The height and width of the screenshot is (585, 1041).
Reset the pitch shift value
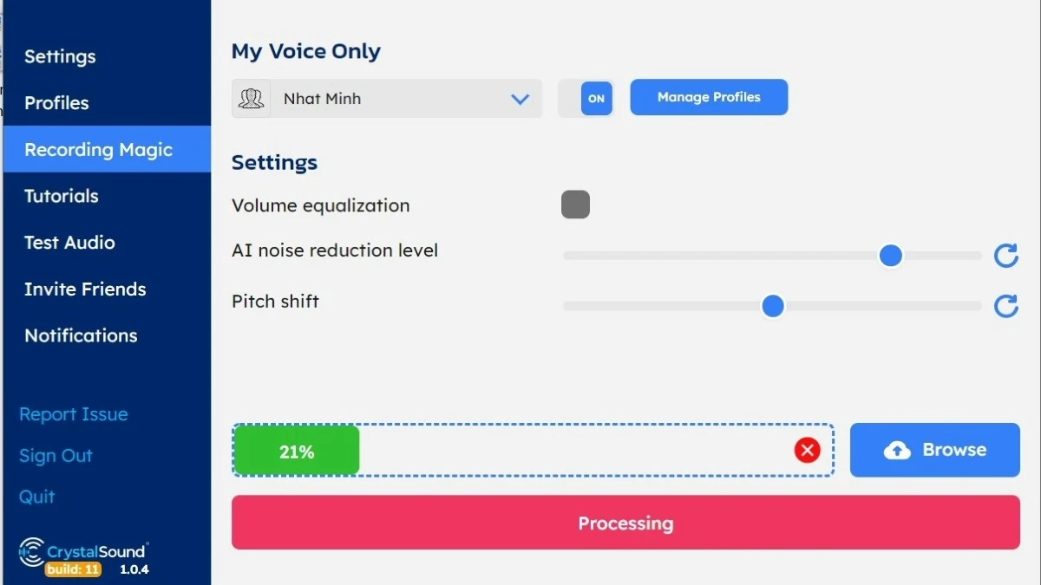point(1005,306)
